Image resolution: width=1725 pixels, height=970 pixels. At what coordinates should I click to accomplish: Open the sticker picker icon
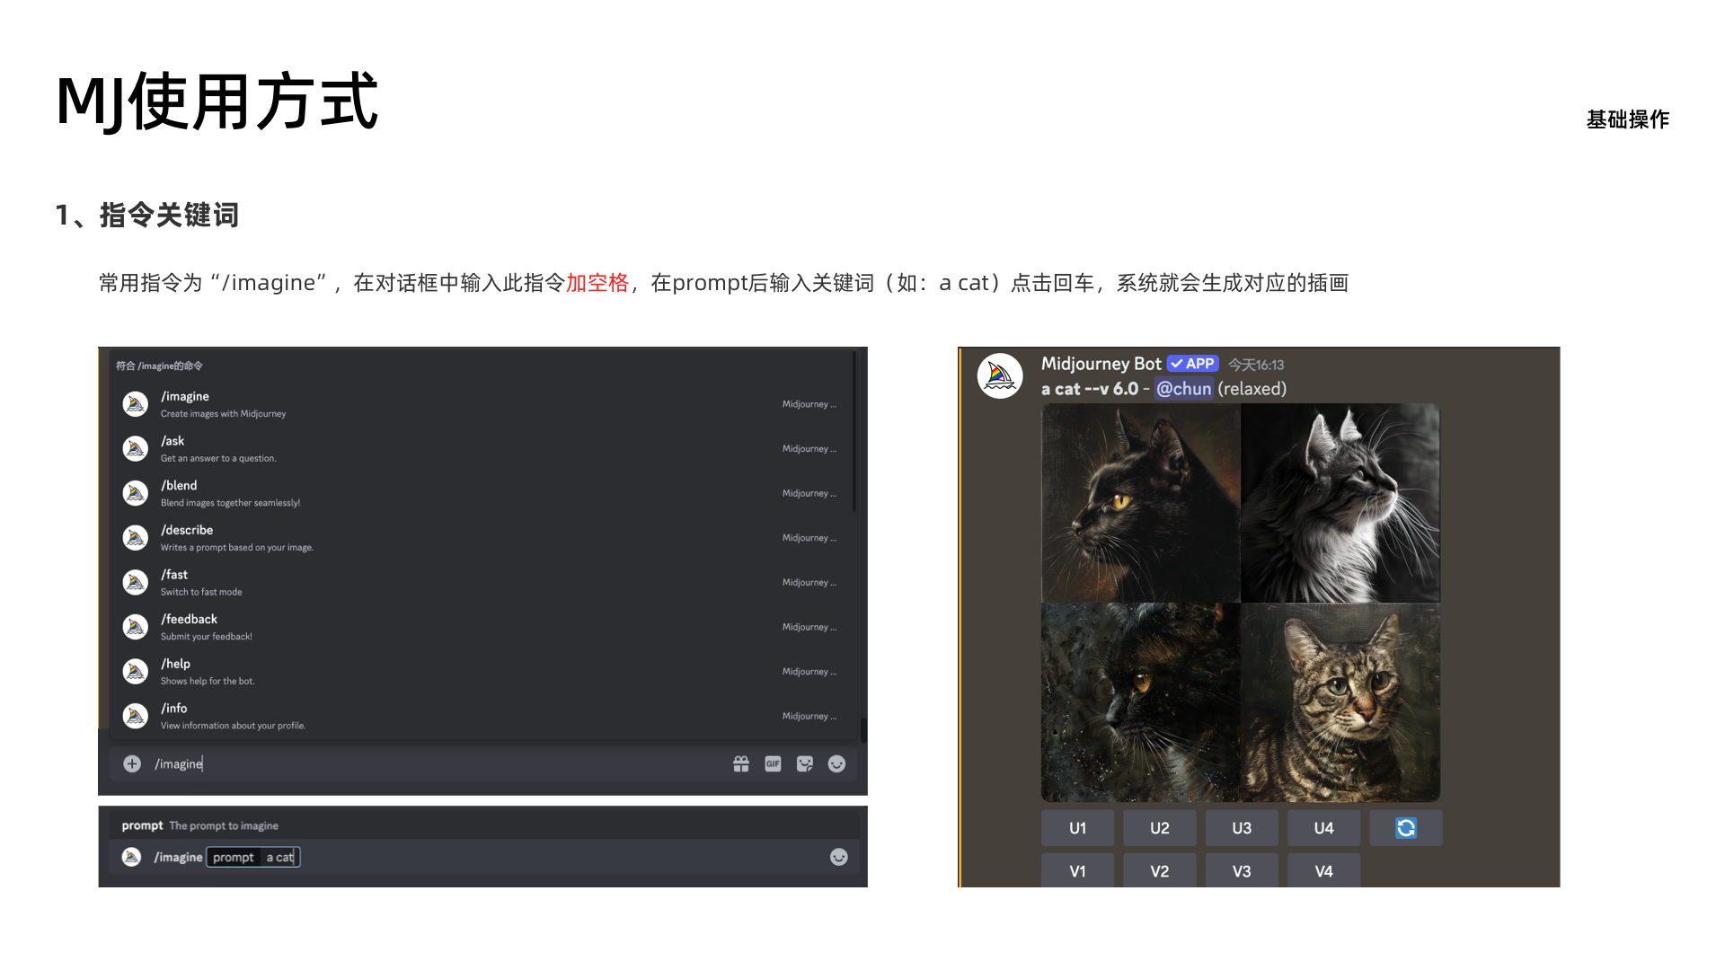pos(805,763)
